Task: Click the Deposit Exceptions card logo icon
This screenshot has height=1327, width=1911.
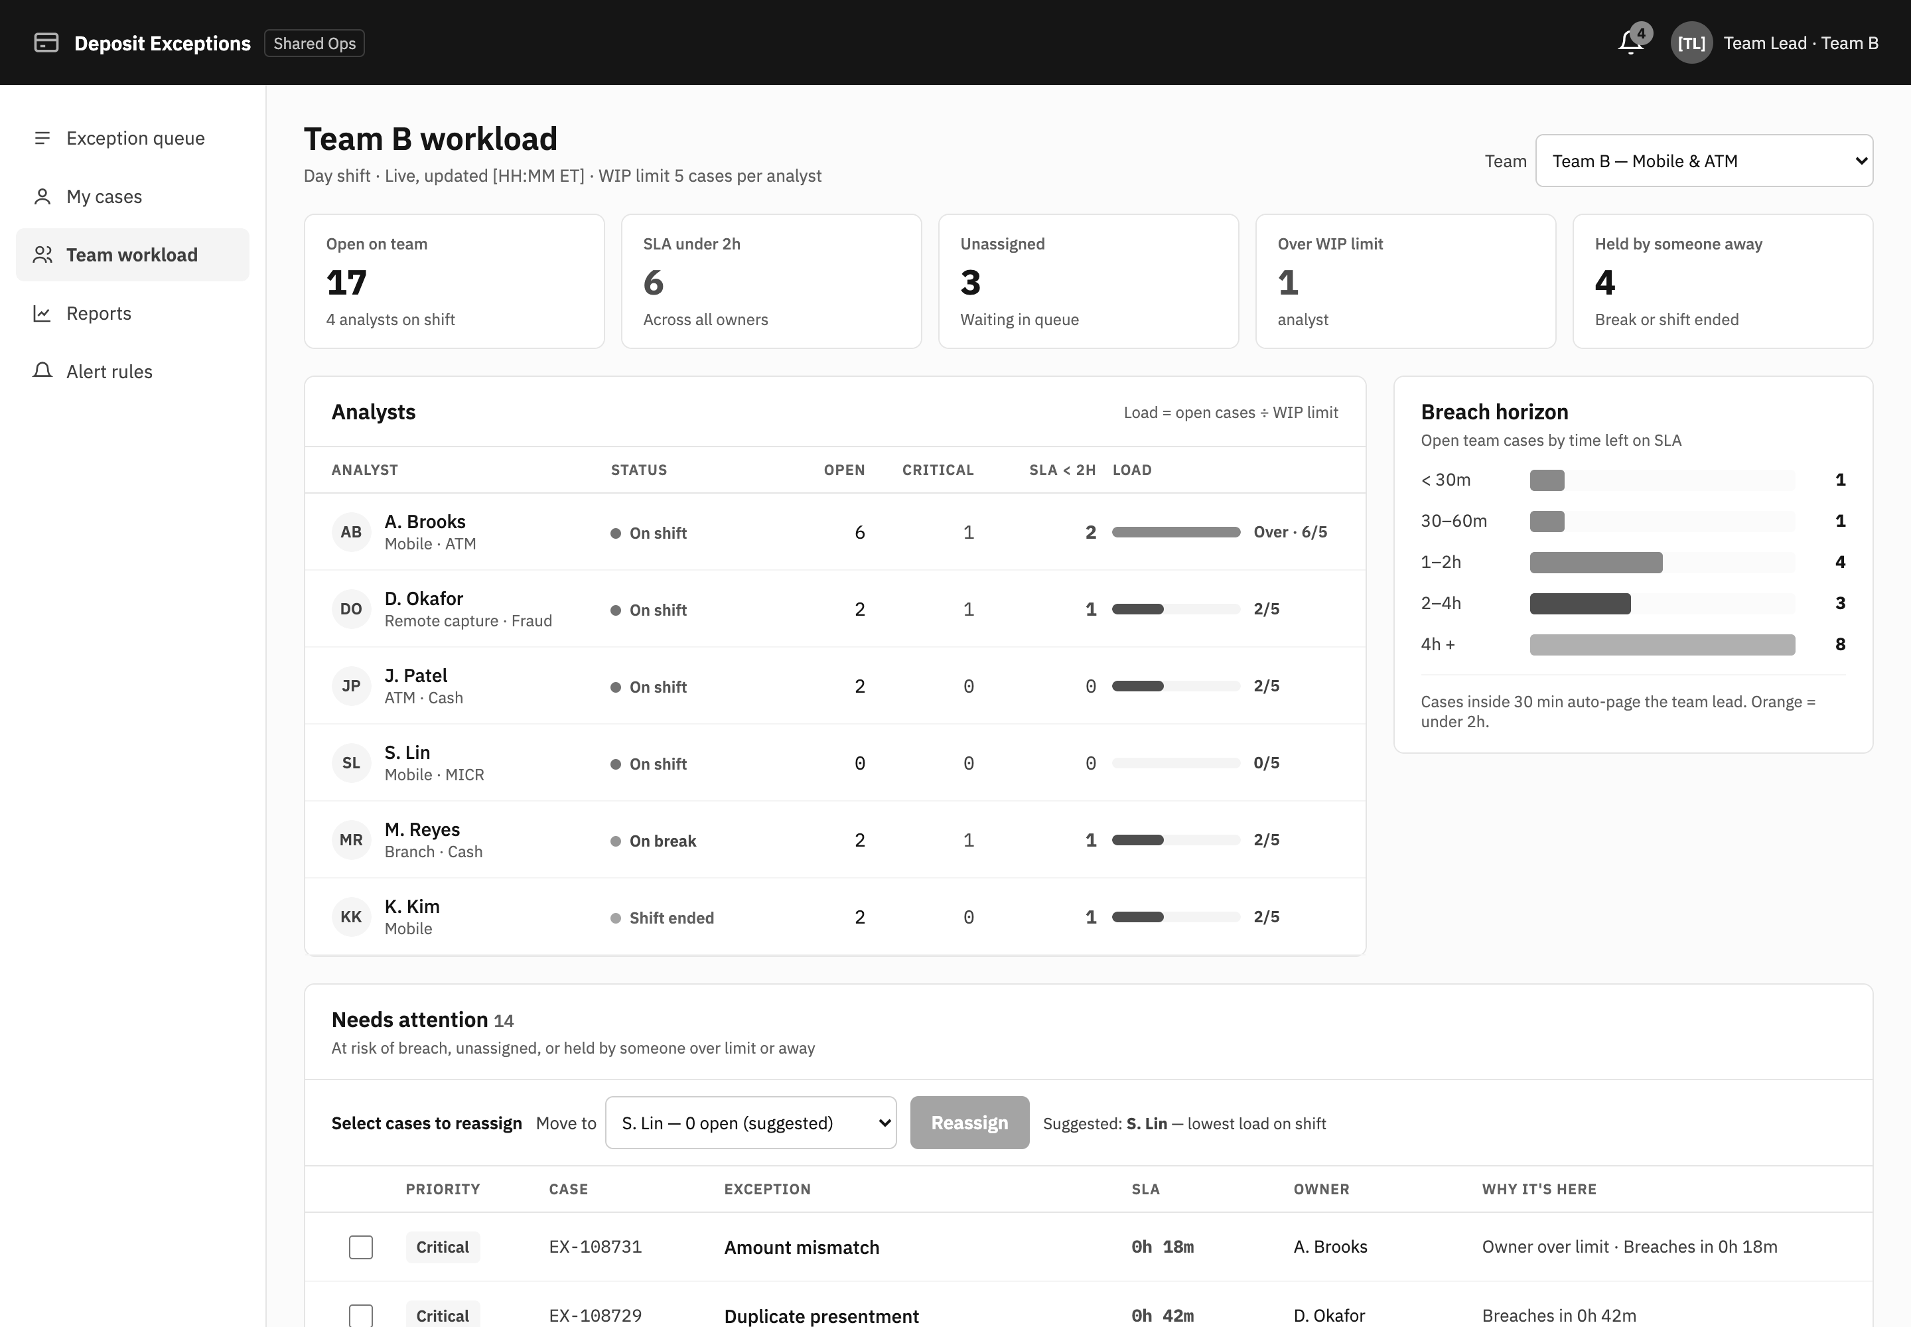Action: 46,42
